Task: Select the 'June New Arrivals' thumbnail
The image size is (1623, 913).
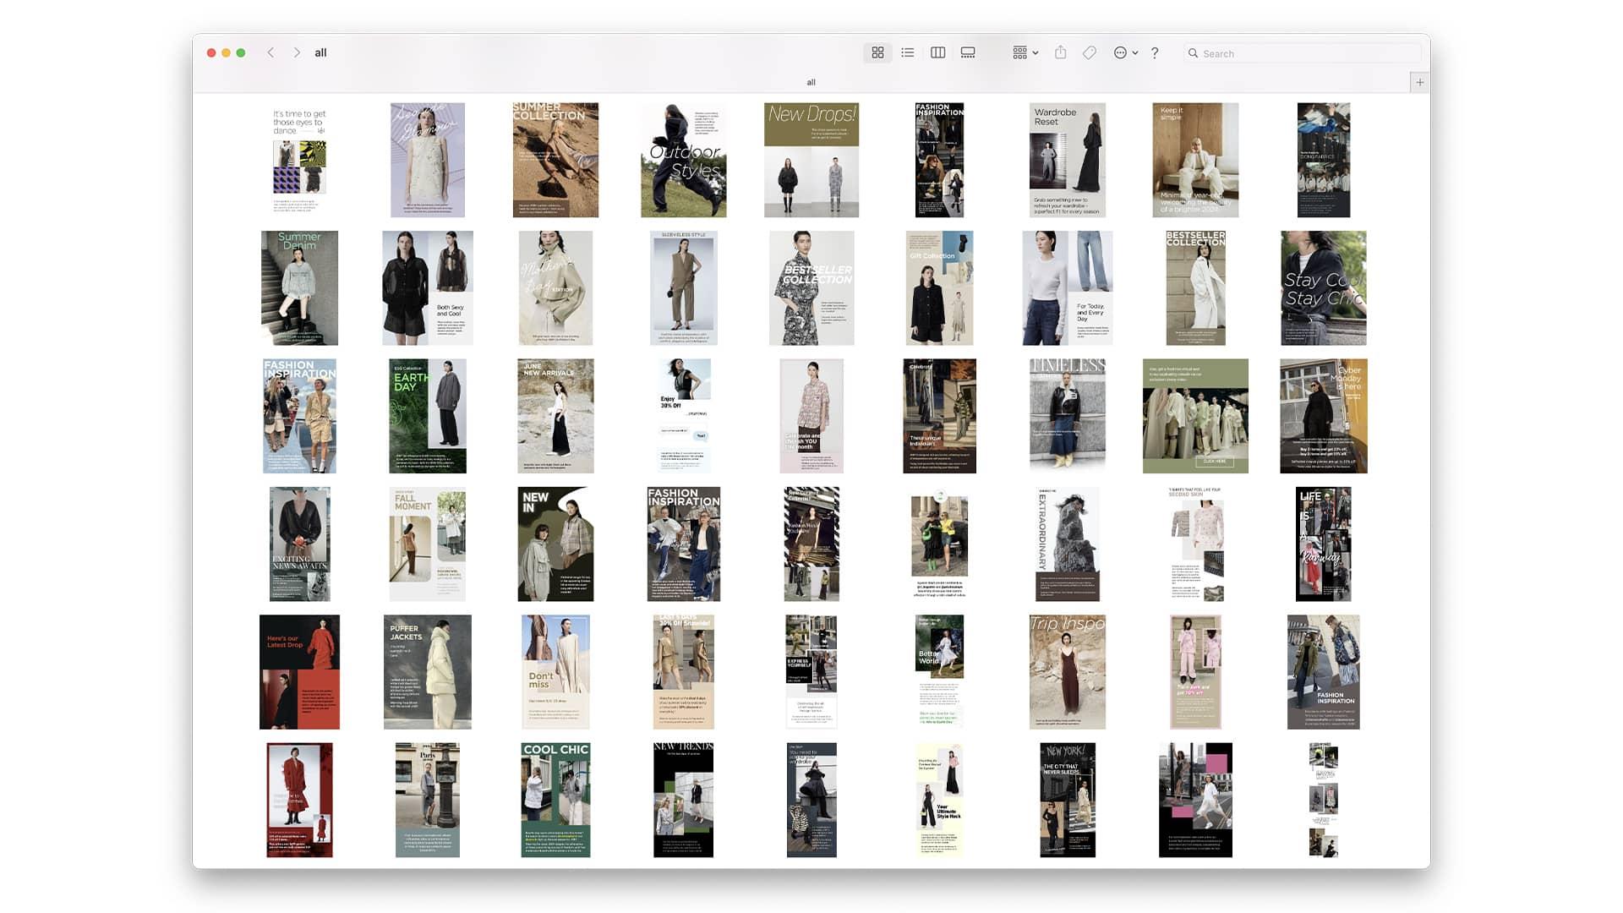Action: 555,416
